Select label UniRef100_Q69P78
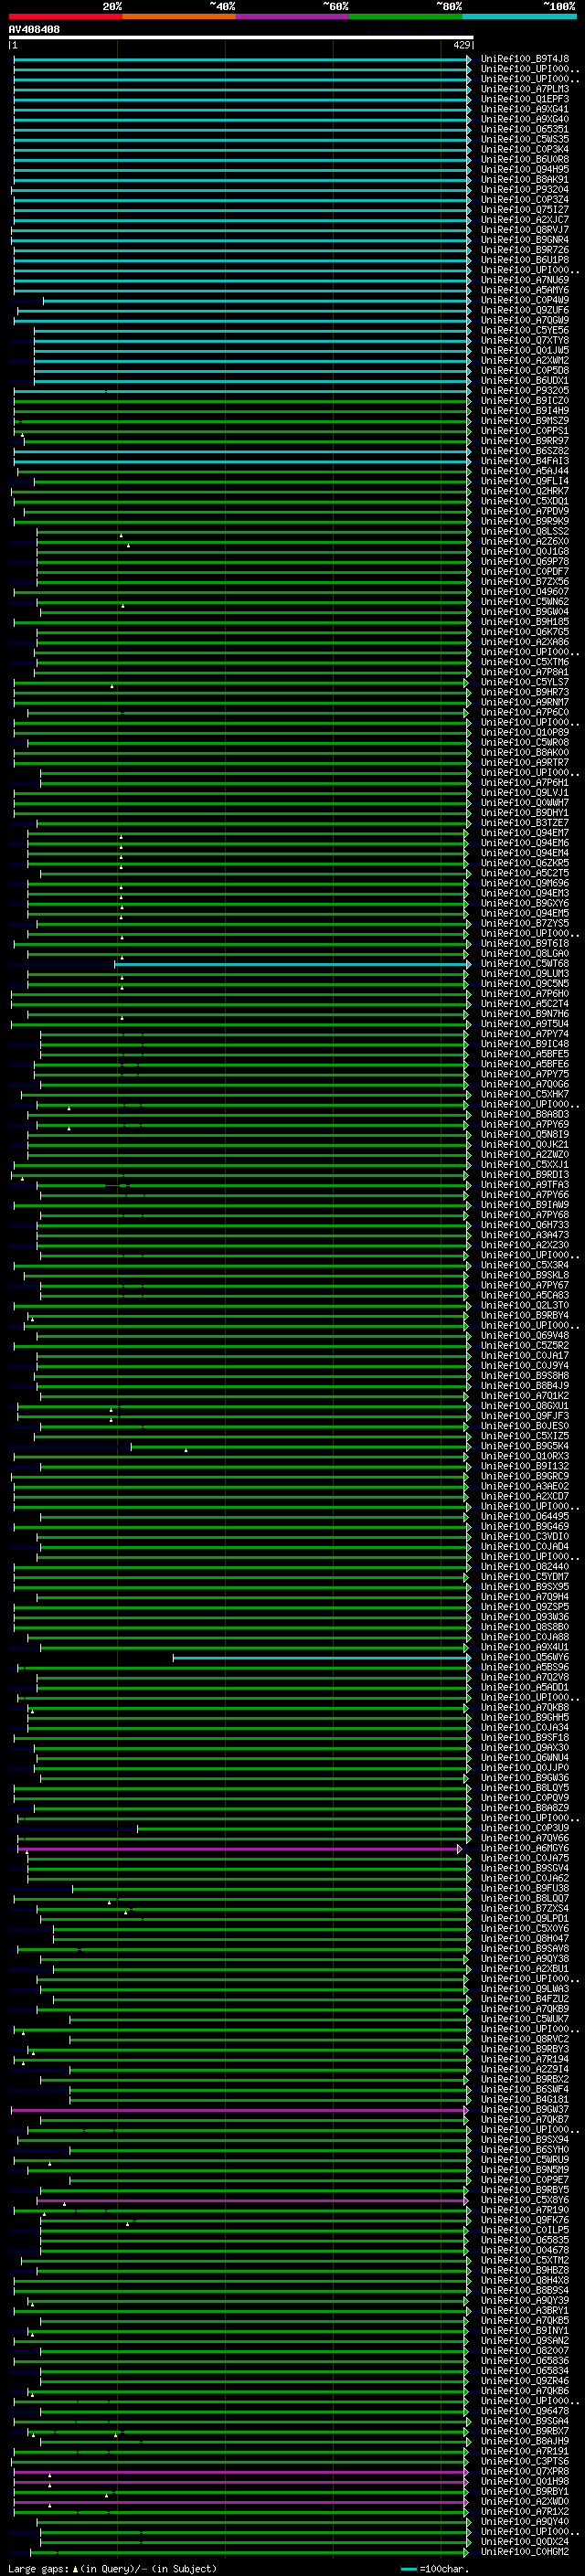The image size is (585, 2576). coord(525,562)
